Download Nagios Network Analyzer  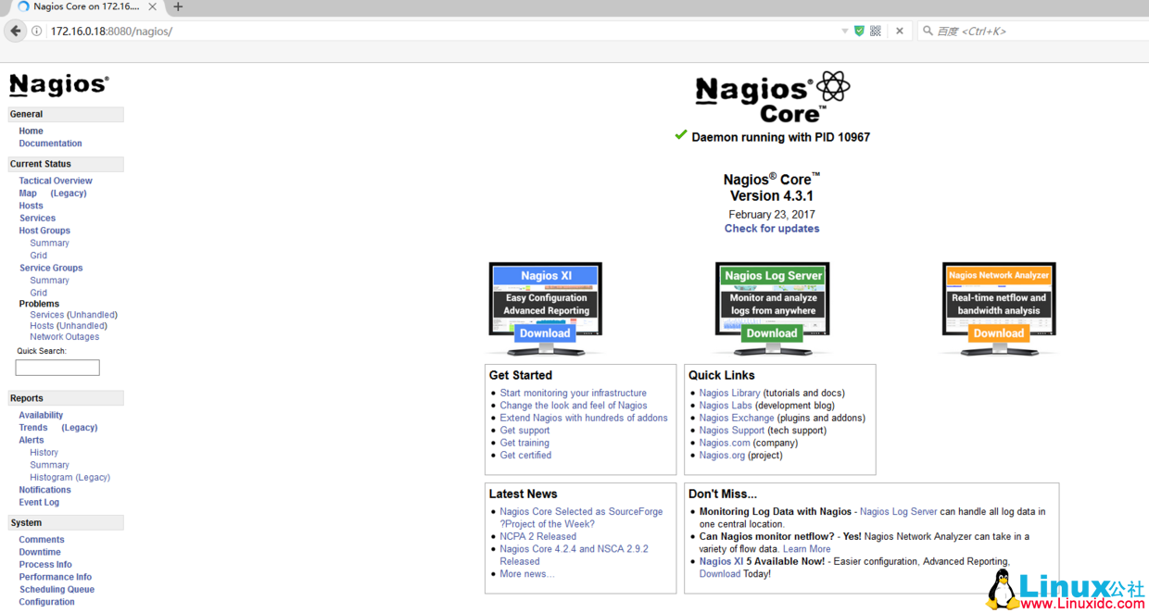click(x=998, y=333)
